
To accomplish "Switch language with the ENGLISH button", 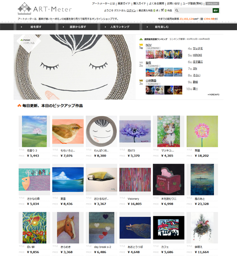I will click(x=212, y=3).
